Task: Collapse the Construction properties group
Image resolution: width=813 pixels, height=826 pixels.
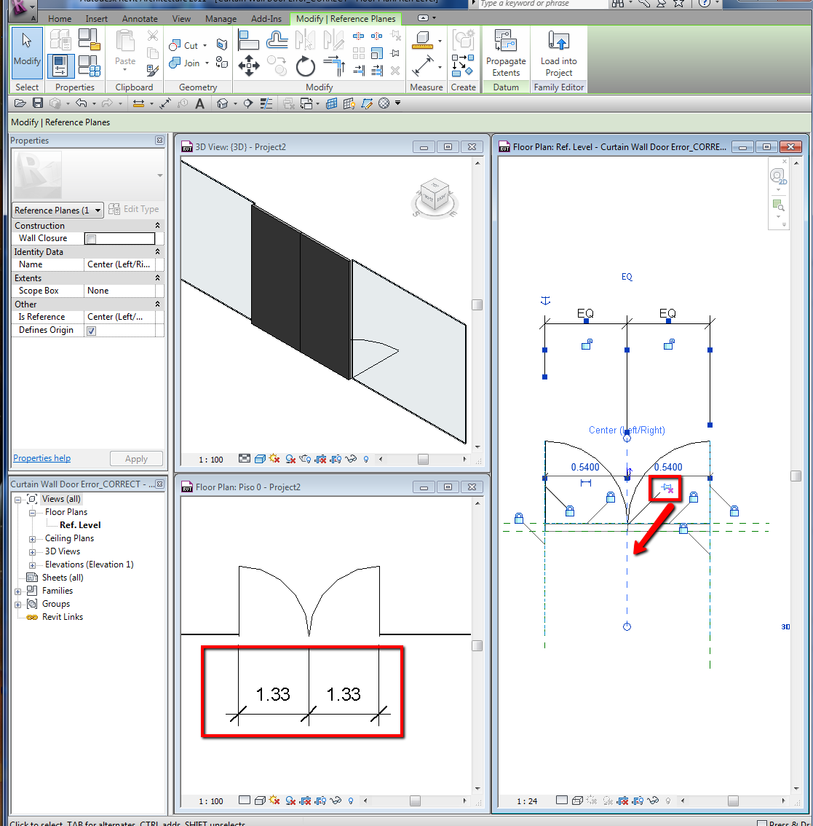Action: 157,226
